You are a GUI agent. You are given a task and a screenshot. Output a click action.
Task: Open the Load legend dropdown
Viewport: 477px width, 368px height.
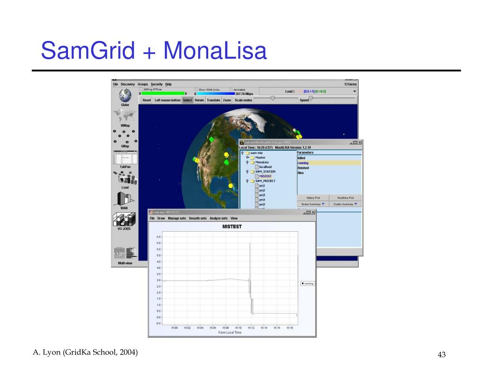354,92
